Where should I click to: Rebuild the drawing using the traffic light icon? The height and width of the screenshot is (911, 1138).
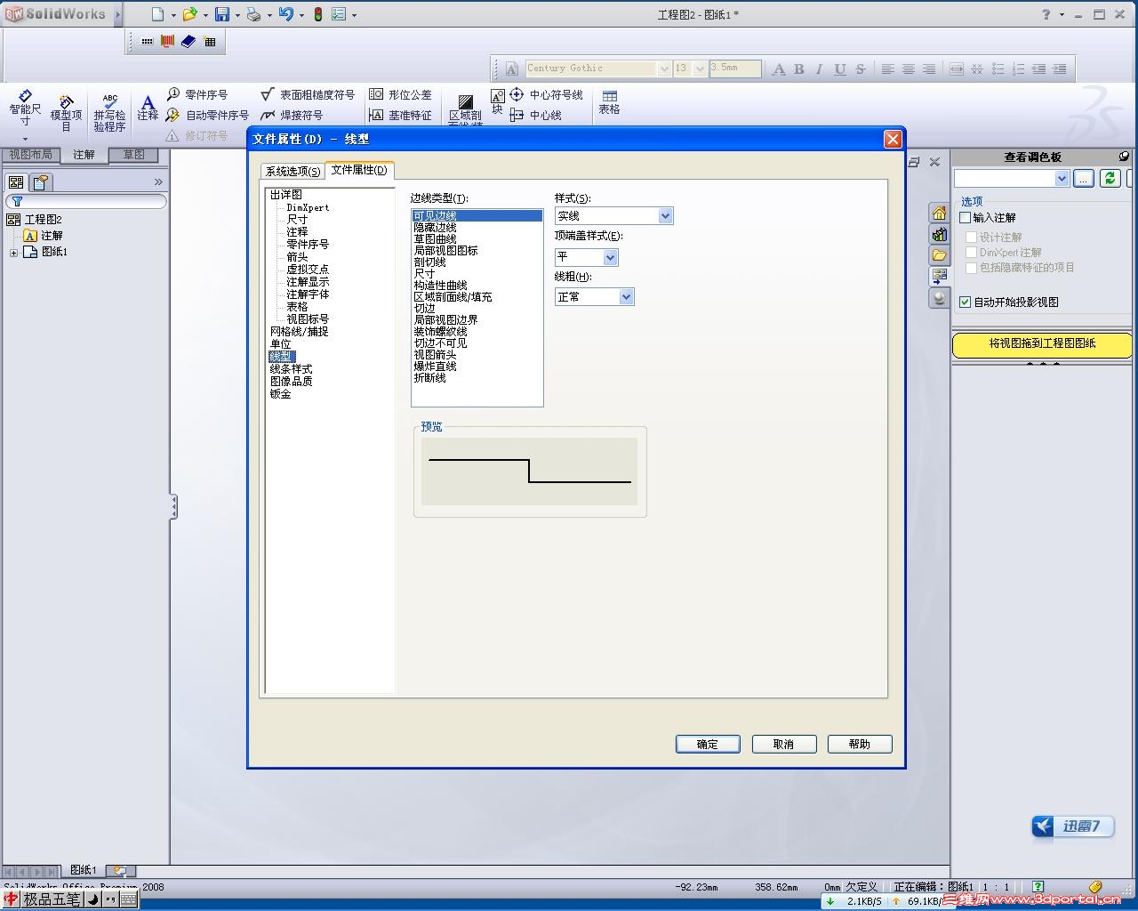tap(317, 14)
